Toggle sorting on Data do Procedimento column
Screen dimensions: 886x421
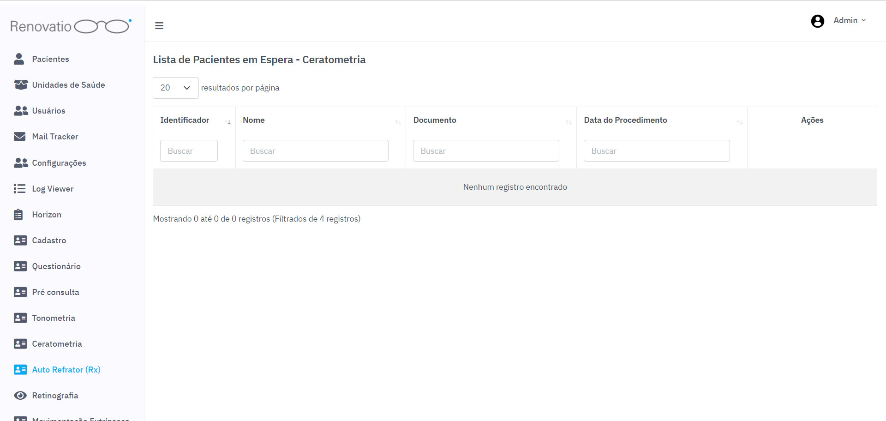(x=739, y=122)
